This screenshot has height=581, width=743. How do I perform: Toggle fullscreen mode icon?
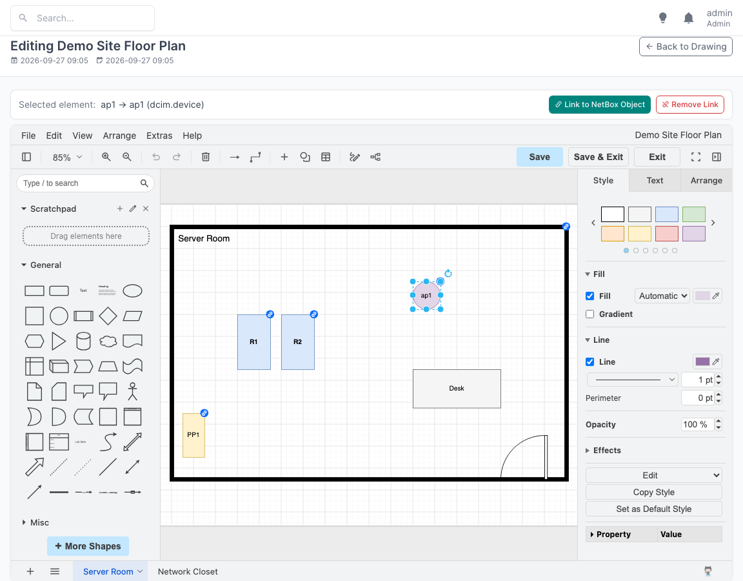click(x=696, y=157)
